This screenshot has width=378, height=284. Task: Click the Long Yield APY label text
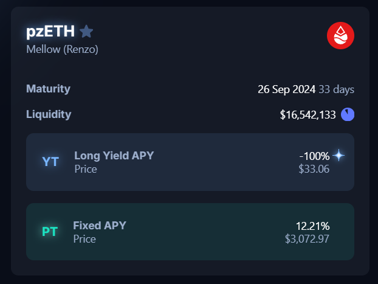[114, 156]
